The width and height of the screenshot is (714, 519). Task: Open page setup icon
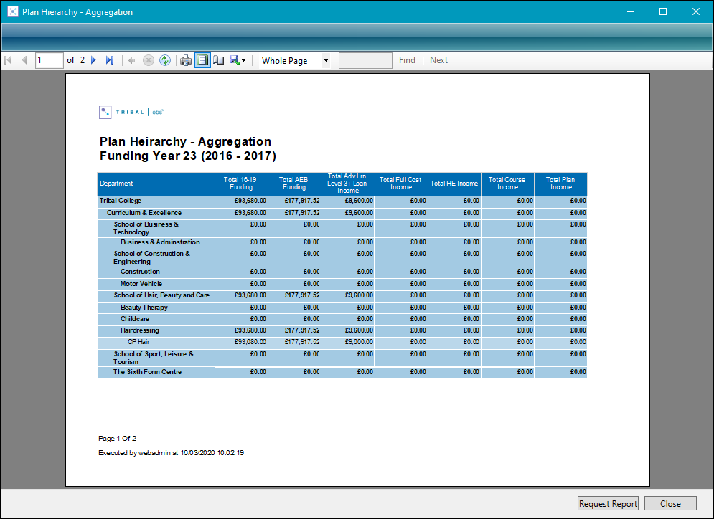pyautogui.click(x=219, y=60)
